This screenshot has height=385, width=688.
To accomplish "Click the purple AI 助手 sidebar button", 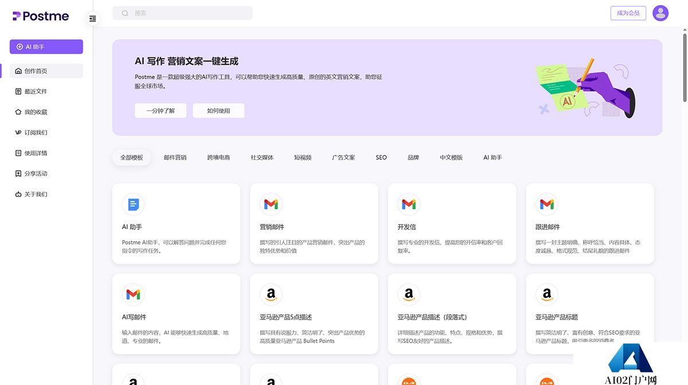I will 46,47.
